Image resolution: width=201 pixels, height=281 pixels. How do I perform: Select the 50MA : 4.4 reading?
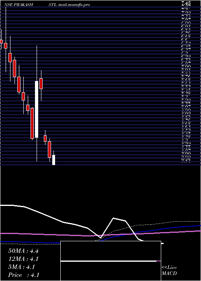pos(23,251)
